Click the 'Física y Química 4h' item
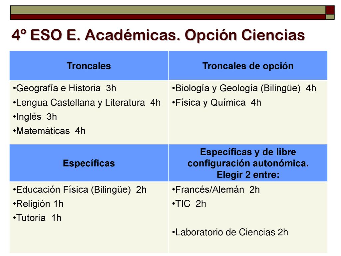This screenshot has width=341, height=256. (216, 103)
